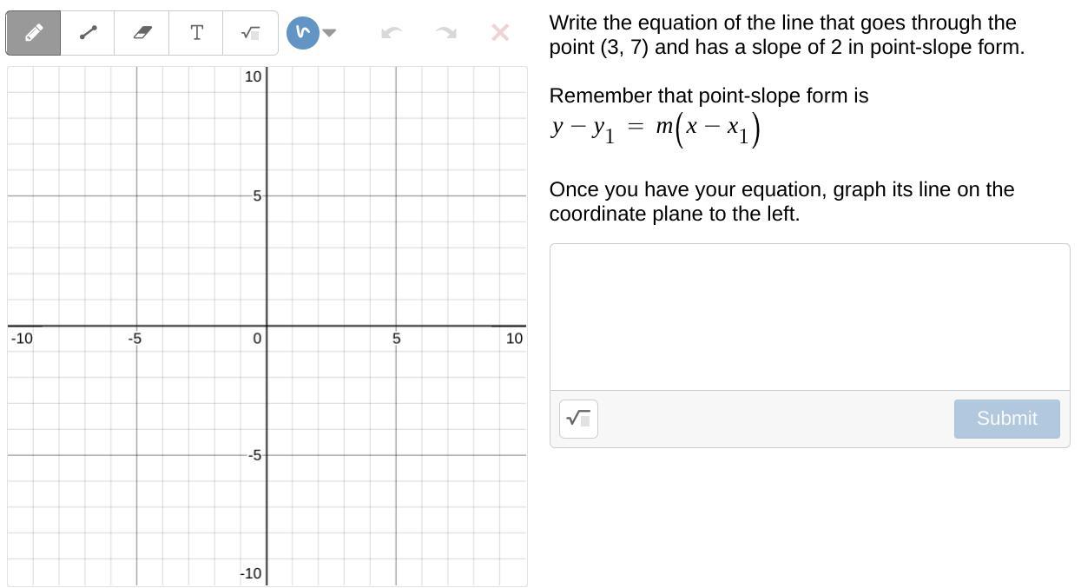
Task: Click grid point (5, -5) on the graph
Action: click(396, 455)
